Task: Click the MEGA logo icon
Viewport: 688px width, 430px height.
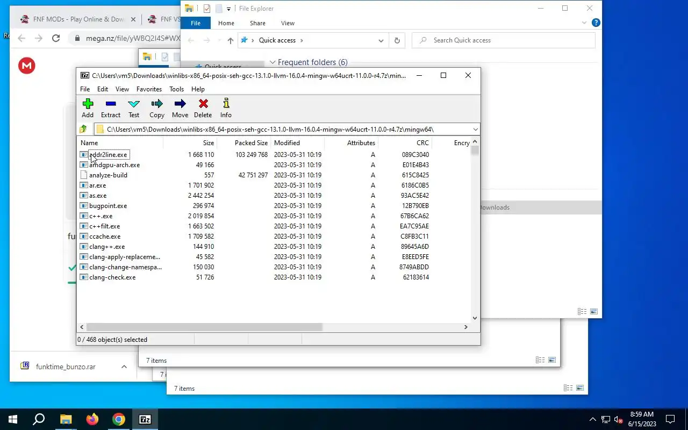Action: click(27, 66)
